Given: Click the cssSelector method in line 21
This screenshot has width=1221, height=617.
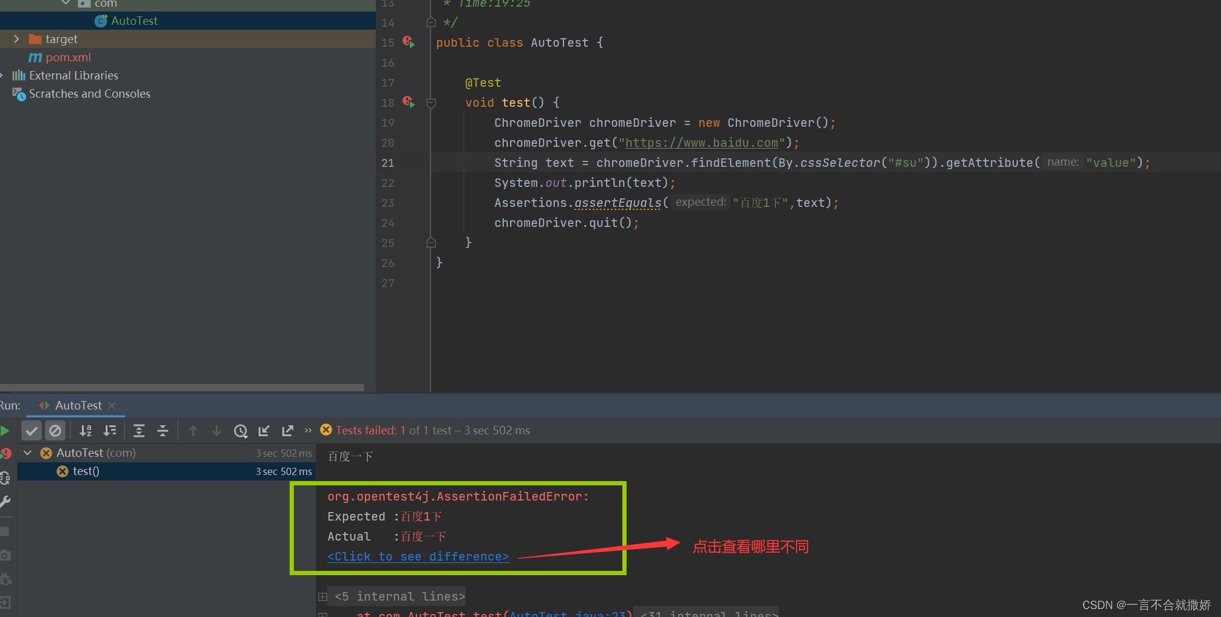Looking at the screenshot, I should (x=840, y=163).
